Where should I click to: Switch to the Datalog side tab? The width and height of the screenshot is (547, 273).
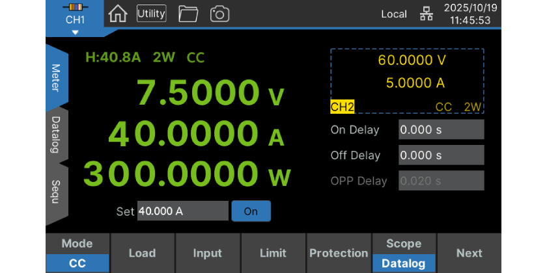pyautogui.click(x=56, y=135)
